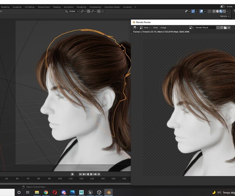Select solid viewport shading
235x196 pixels.
pos(217,11)
